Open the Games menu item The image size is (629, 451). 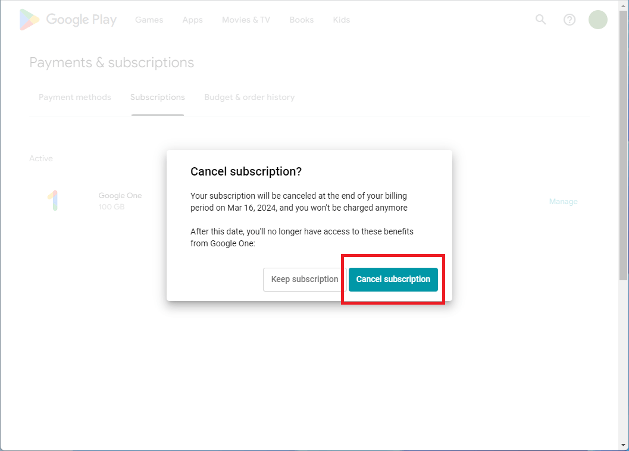pos(149,20)
